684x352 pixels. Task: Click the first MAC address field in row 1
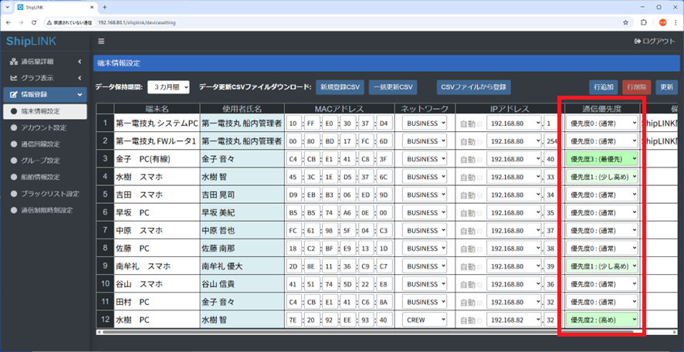[x=293, y=123]
